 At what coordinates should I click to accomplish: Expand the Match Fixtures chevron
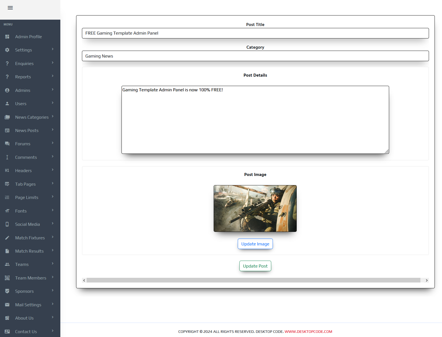click(x=53, y=237)
